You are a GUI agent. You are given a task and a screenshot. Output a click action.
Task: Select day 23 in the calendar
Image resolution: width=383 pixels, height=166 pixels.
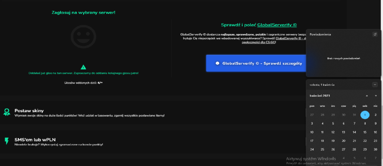(375, 141)
